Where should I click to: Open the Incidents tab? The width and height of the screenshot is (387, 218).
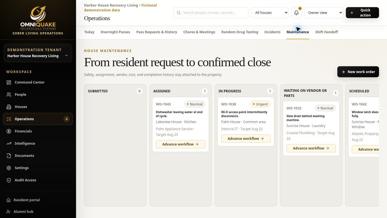click(x=272, y=32)
